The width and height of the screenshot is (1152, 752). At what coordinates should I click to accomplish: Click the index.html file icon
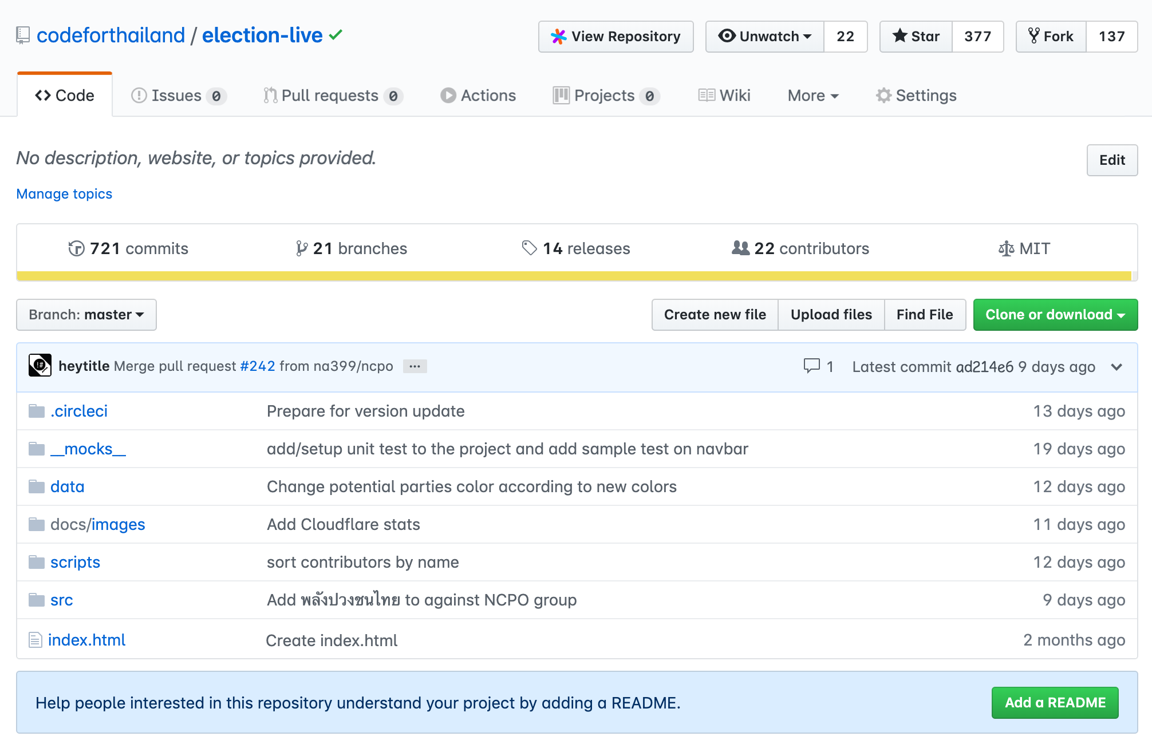click(35, 640)
